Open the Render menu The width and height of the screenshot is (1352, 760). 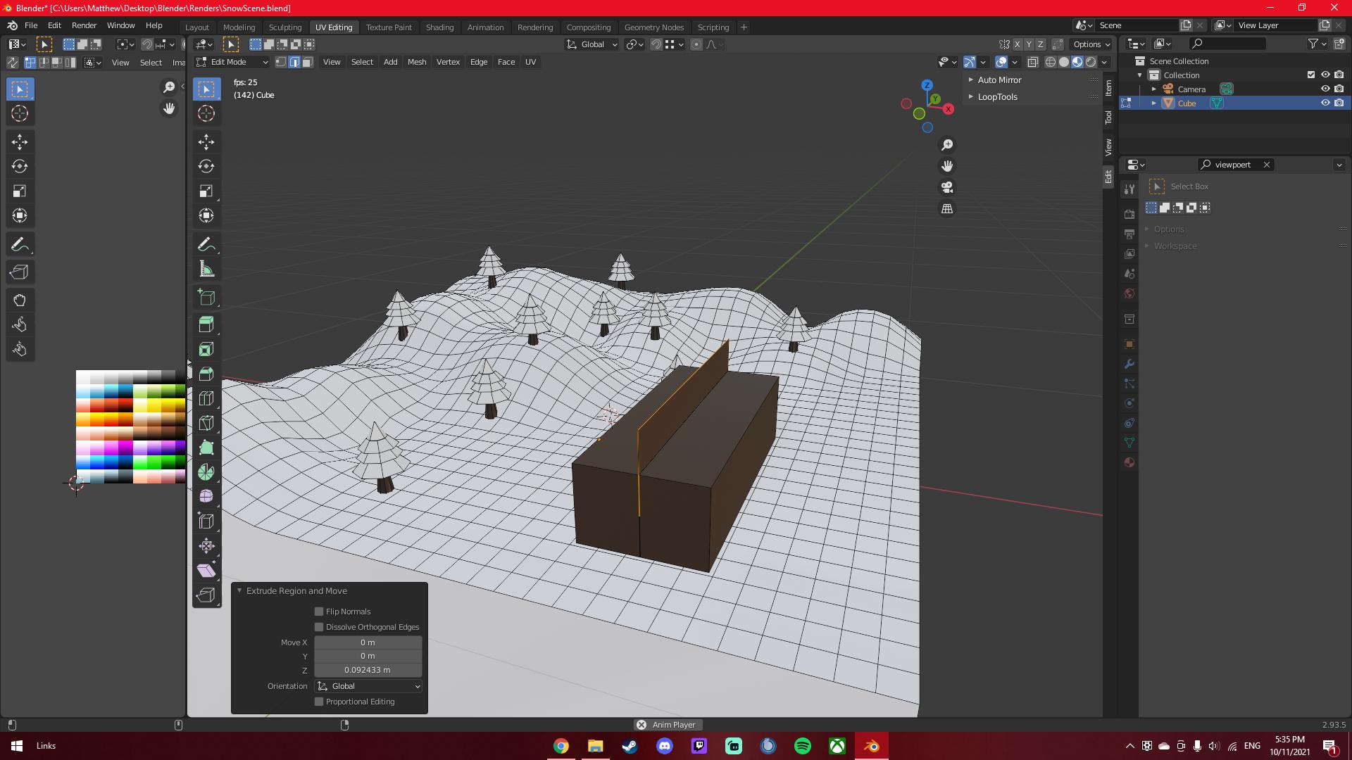84,25
